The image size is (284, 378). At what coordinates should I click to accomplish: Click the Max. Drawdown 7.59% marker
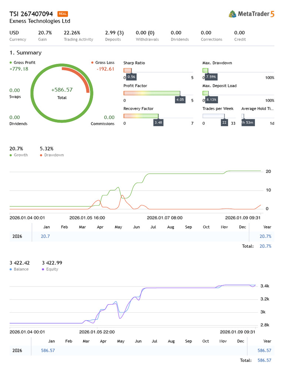(211, 77)
